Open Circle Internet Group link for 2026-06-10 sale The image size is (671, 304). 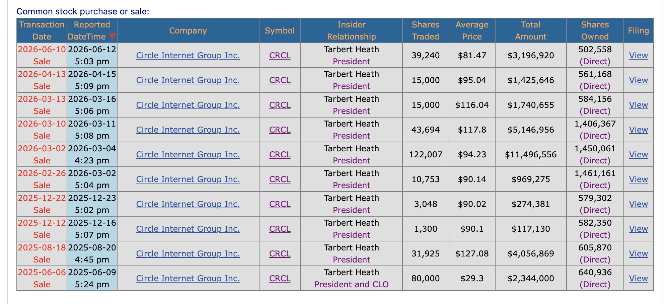(188, 55)
